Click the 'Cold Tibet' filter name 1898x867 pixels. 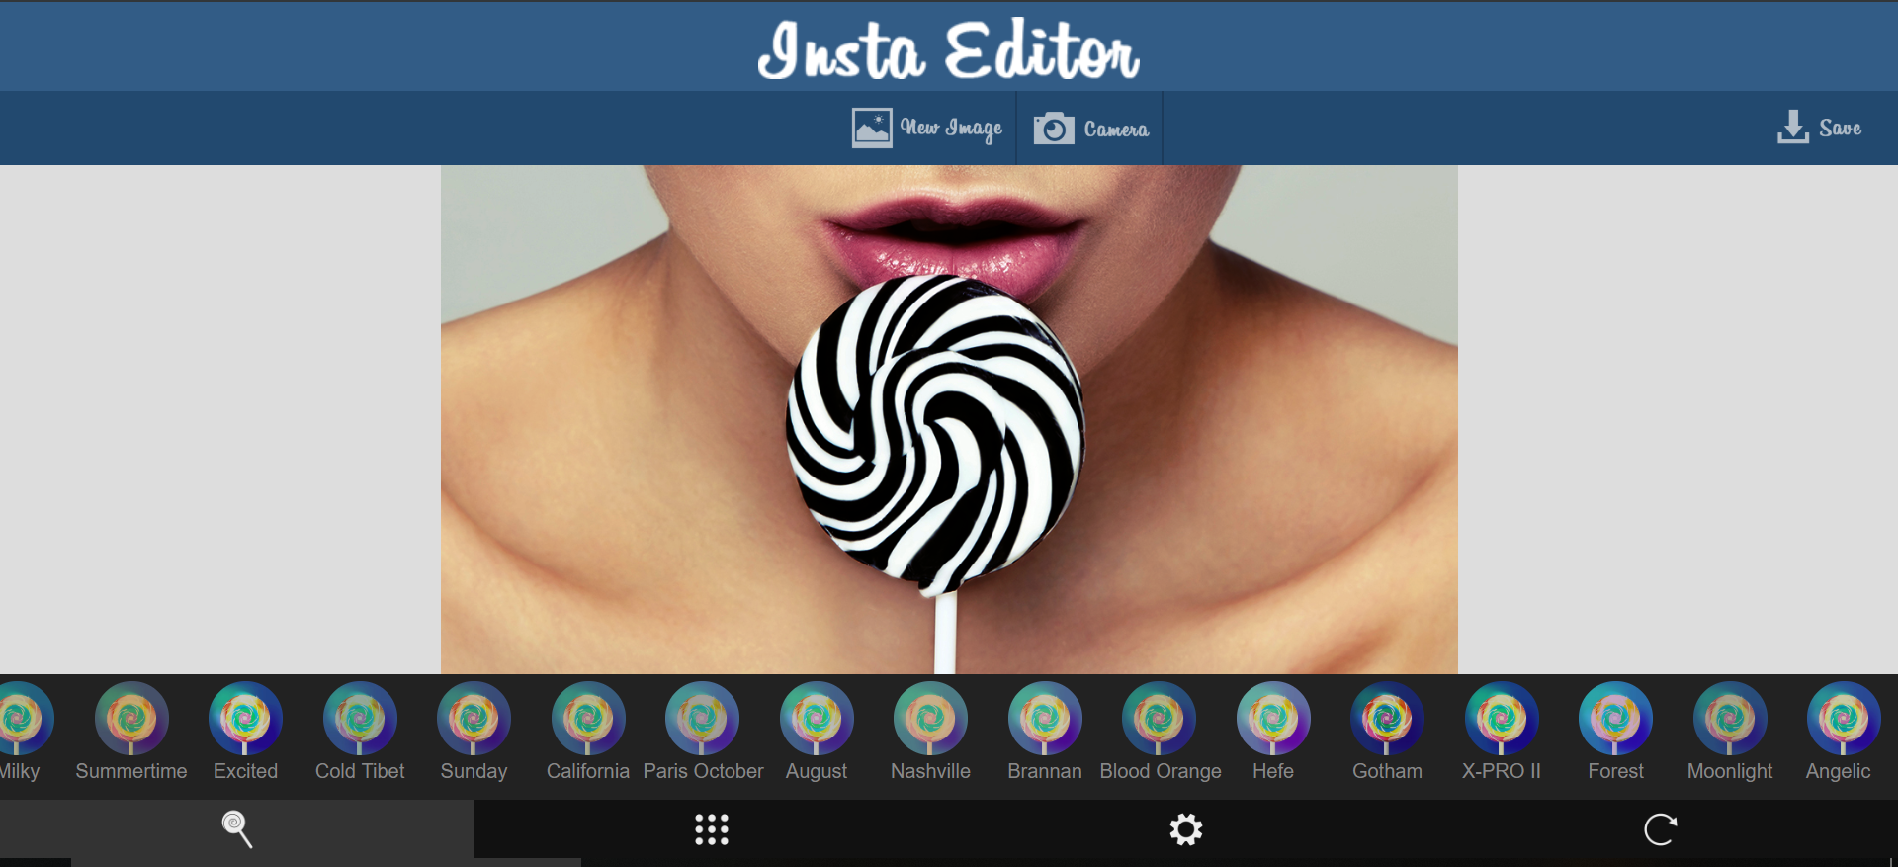[360, 771]
